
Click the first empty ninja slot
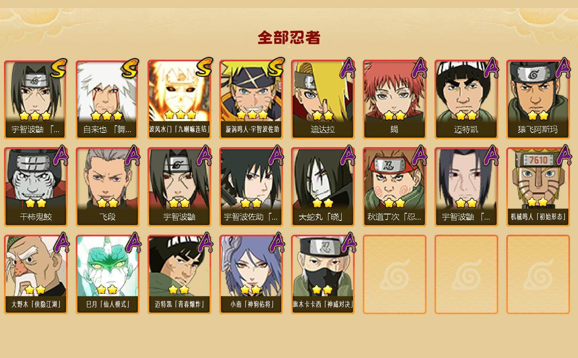[x=395, y=274]
